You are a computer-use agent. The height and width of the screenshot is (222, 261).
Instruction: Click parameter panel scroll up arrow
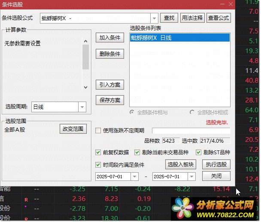tap(85, 41)
